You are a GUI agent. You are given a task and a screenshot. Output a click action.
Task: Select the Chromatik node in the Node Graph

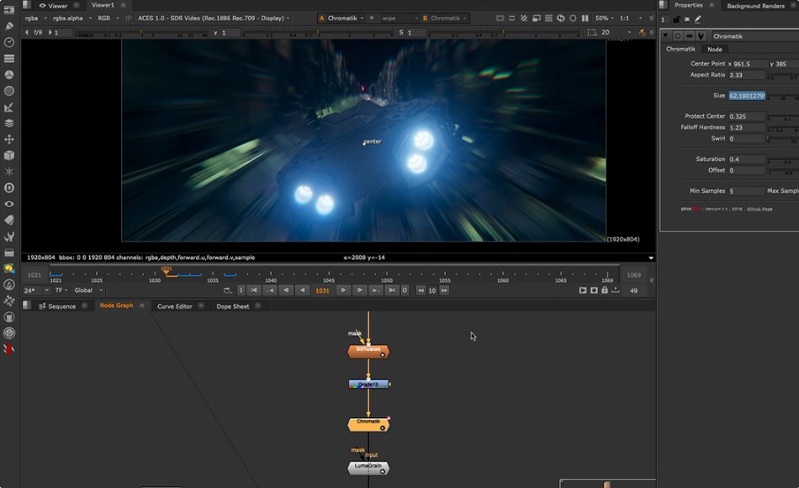coord(368,423)
